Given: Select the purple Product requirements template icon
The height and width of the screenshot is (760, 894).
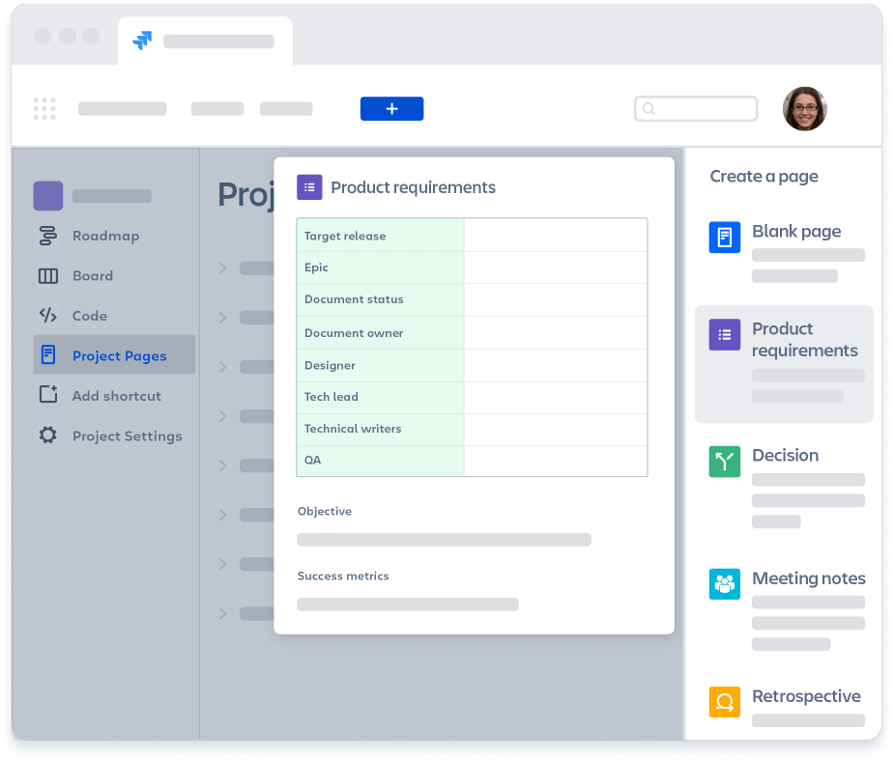Looking at the screenshot, I should [x=724, y=334].
